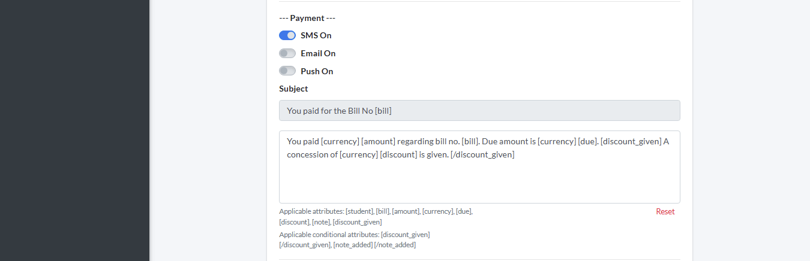Click the "--- Payment ---" section heading
This screenshot has height=261, width=810.
307,18
